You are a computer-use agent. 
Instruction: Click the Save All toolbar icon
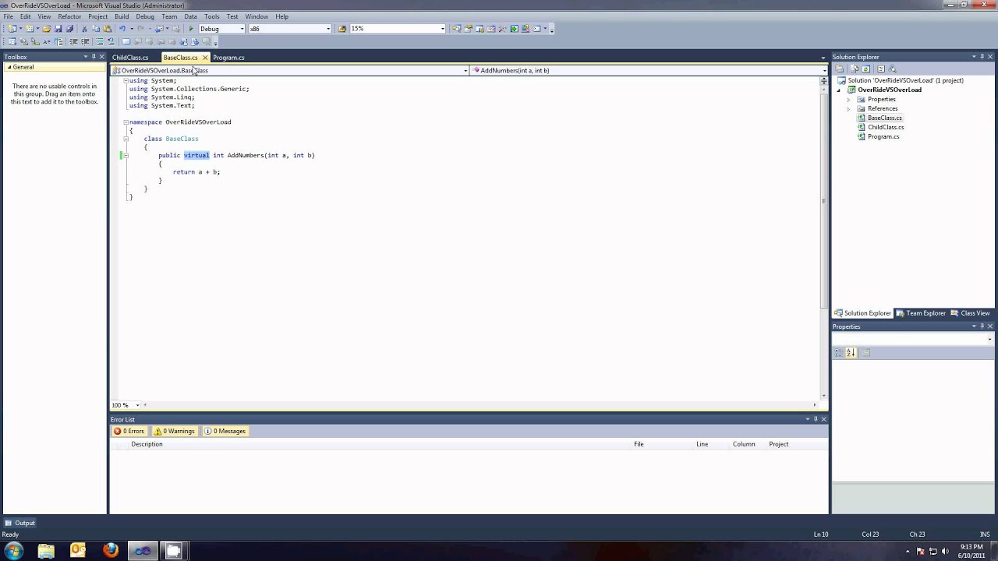[69, 29]
